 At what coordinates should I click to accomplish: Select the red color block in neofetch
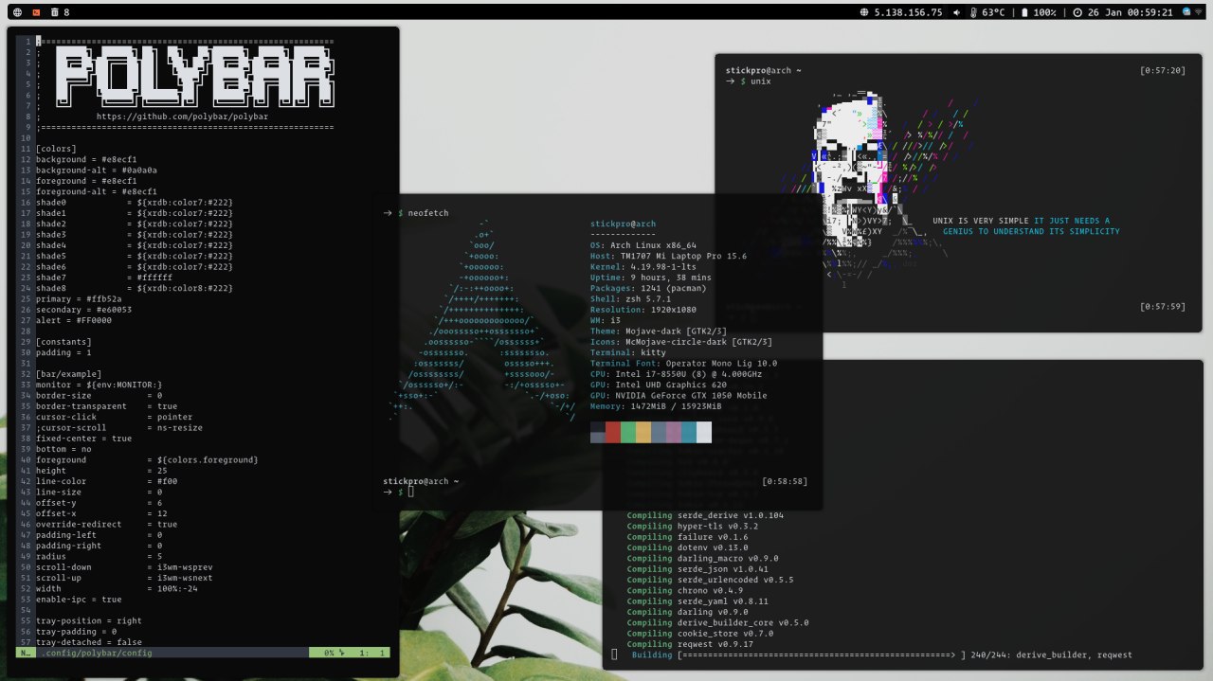click(612, 432)
